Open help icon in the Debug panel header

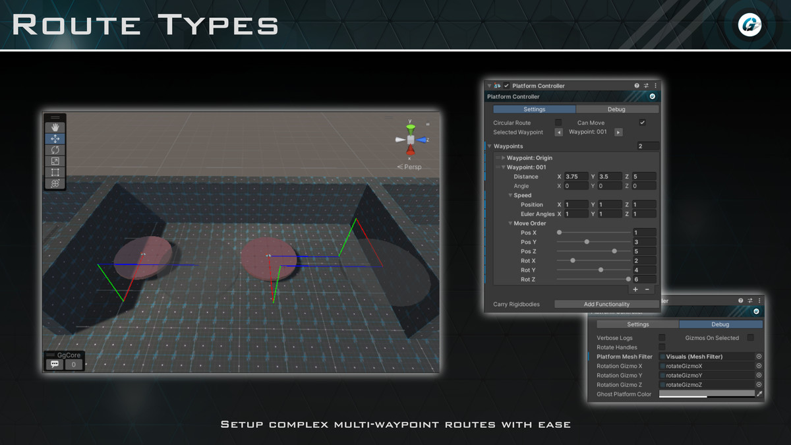tap(742, 301)
